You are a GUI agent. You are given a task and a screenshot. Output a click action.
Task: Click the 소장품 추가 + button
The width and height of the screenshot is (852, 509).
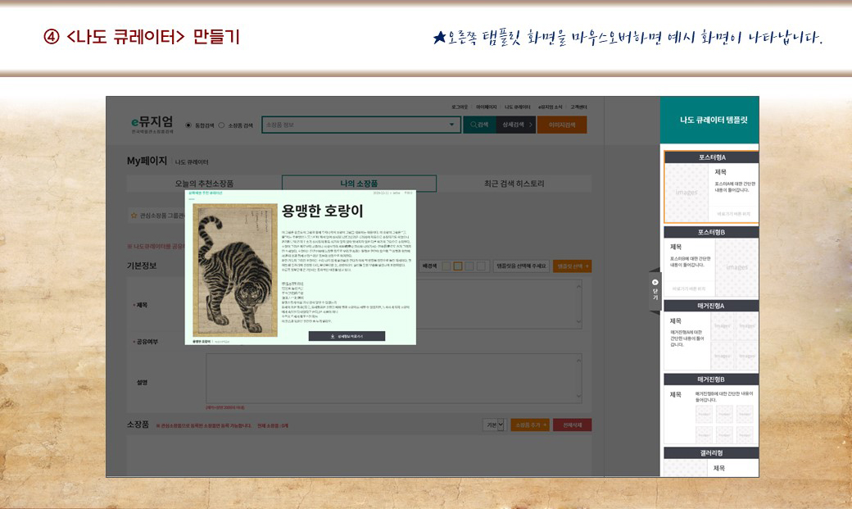530,425
